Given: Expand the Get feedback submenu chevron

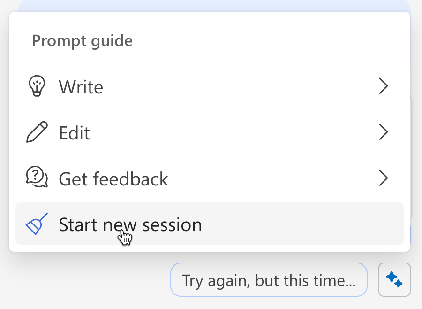Looking at the screenshot, I should point(384,178).
